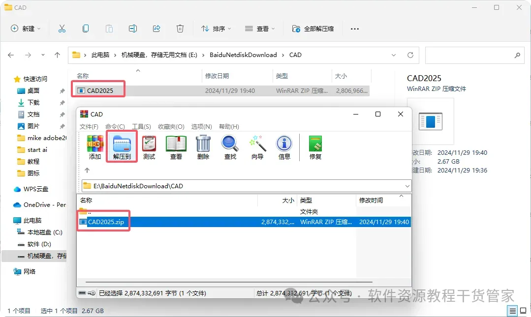Image resolution: width=531 pixels, height=317 pixels.
Task: Navigate forward in Explorer
Action: [28, 55]
